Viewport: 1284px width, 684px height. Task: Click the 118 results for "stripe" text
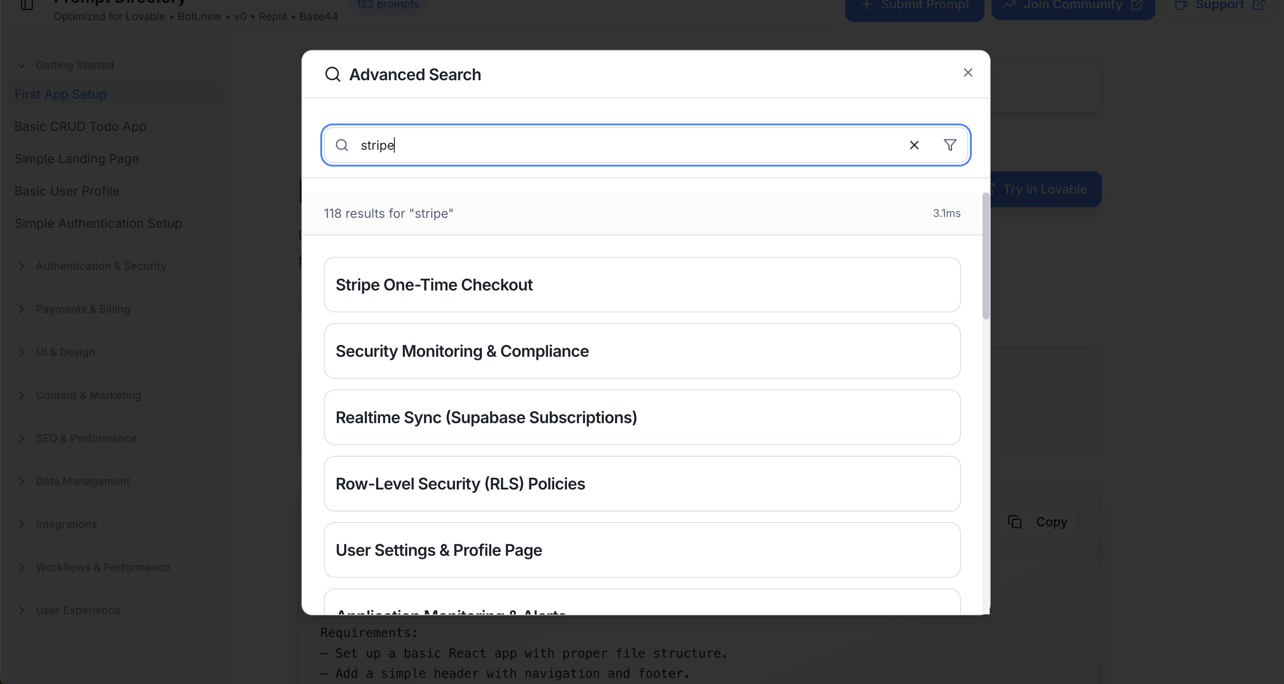click(388, 213)
